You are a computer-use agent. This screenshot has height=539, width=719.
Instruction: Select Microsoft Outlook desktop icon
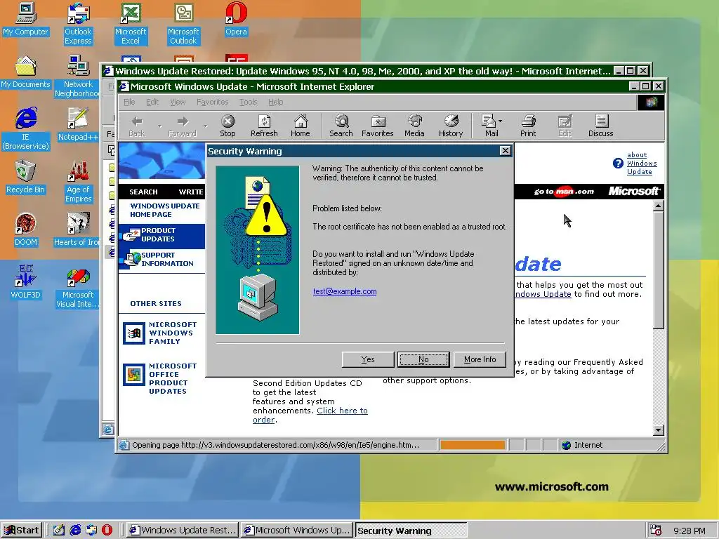tap(183, 24)
